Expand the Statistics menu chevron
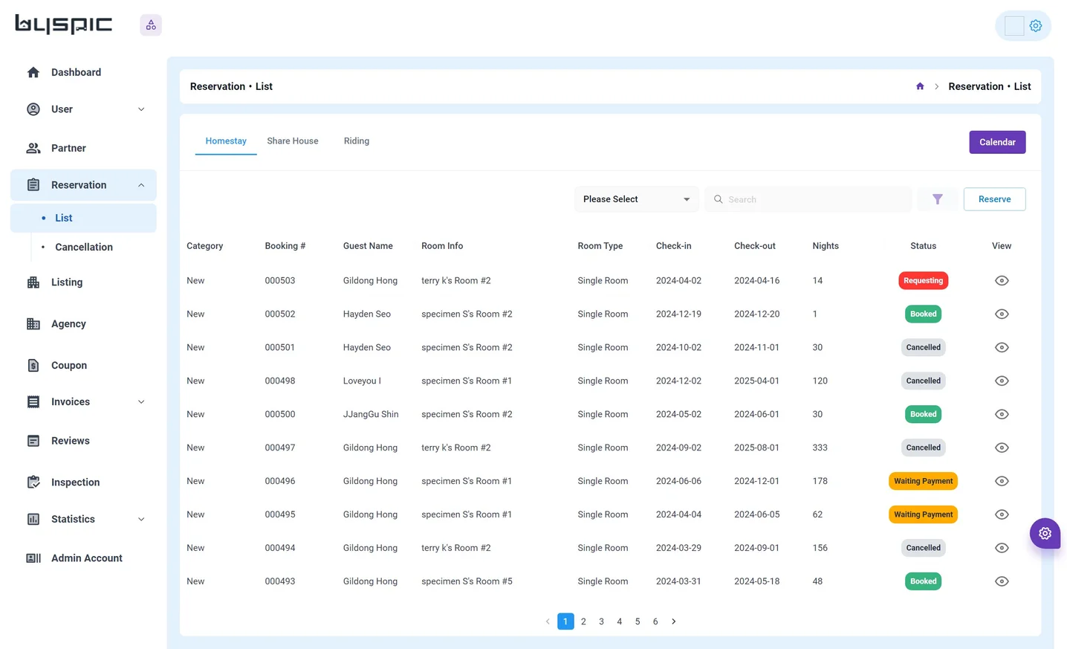The height and width of the screenshot is (649, 1067). tap(141, 520)
